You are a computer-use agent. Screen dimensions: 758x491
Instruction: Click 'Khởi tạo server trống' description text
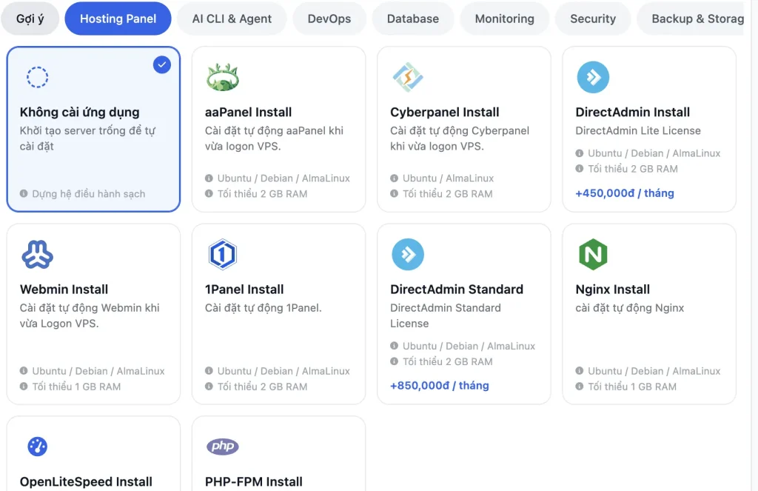coord(88,138)
